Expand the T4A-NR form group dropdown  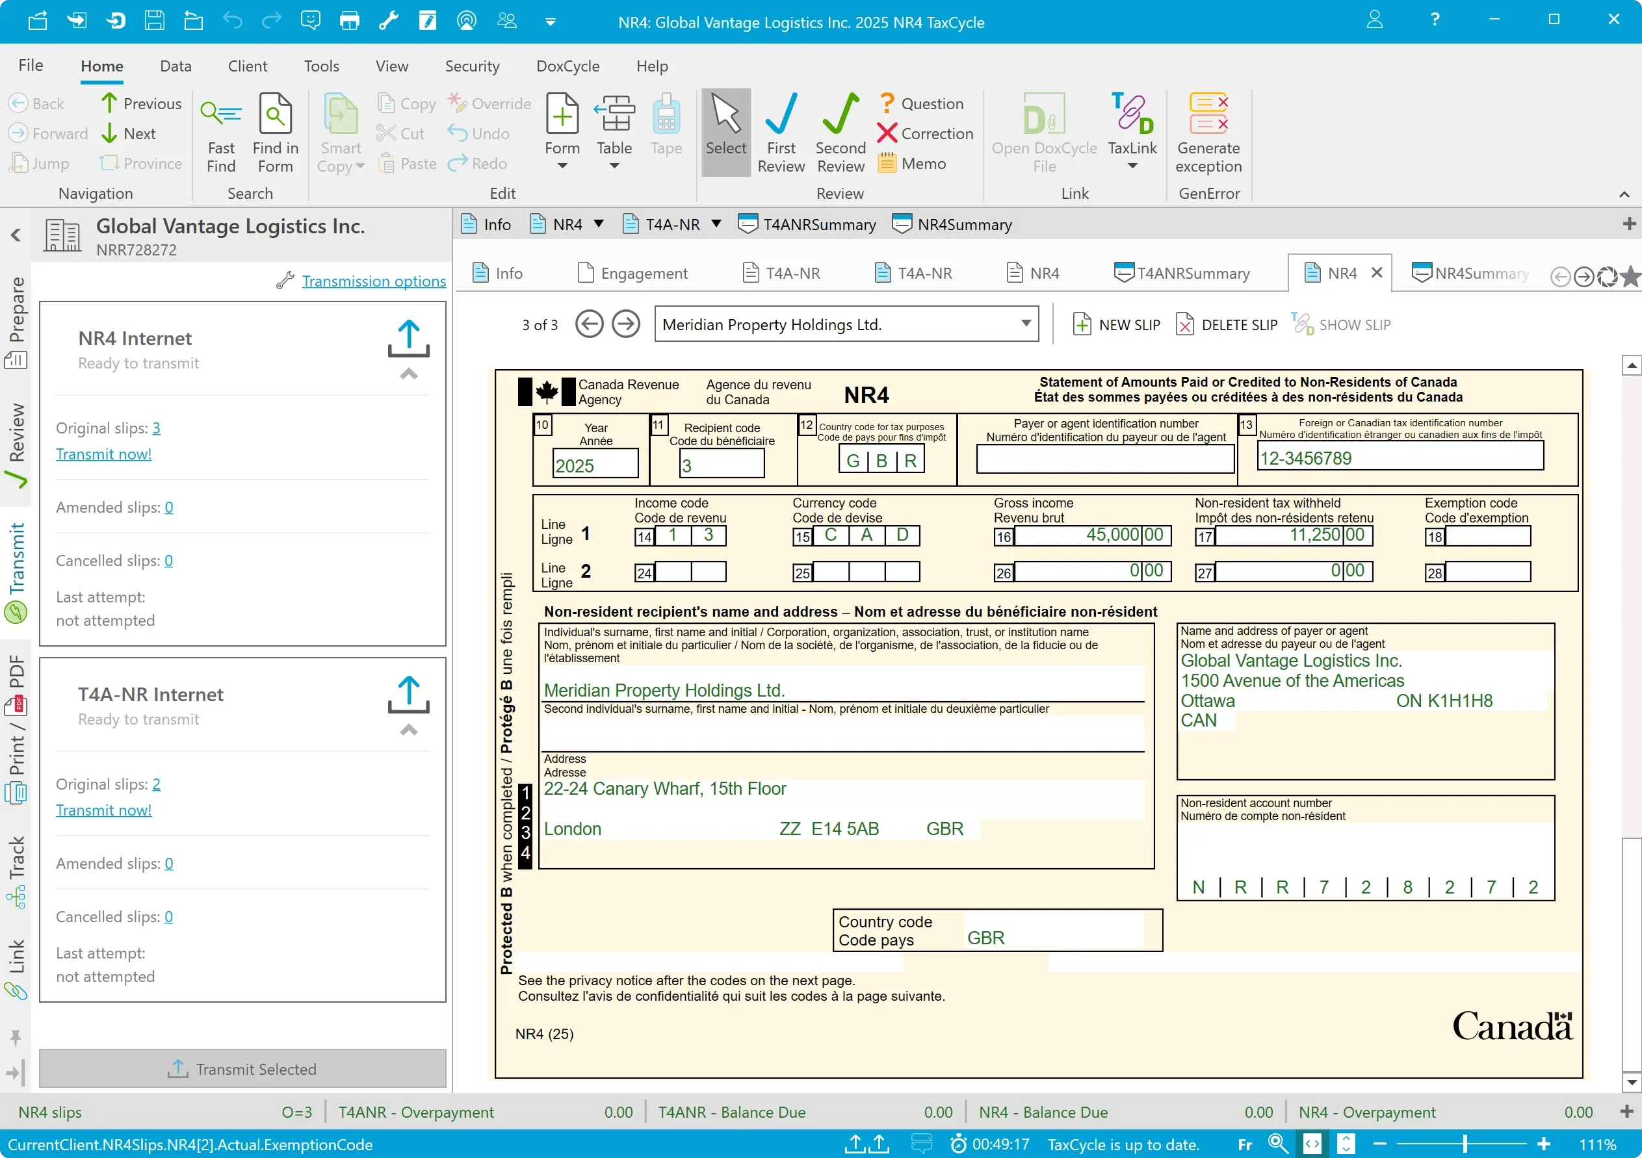(716, 224)
